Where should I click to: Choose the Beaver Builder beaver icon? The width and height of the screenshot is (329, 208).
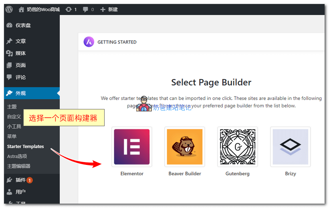[x=184, y=147]
